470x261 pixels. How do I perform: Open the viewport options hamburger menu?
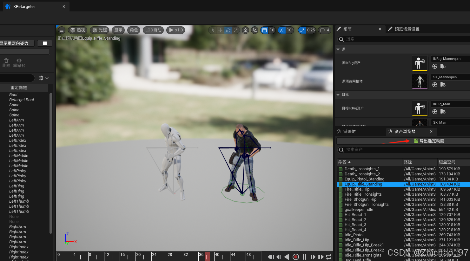point(62,30)
